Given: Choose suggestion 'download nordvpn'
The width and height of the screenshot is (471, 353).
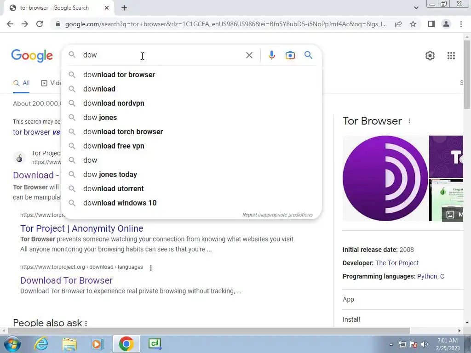Looking at the screenshot, I should (191, 103).
